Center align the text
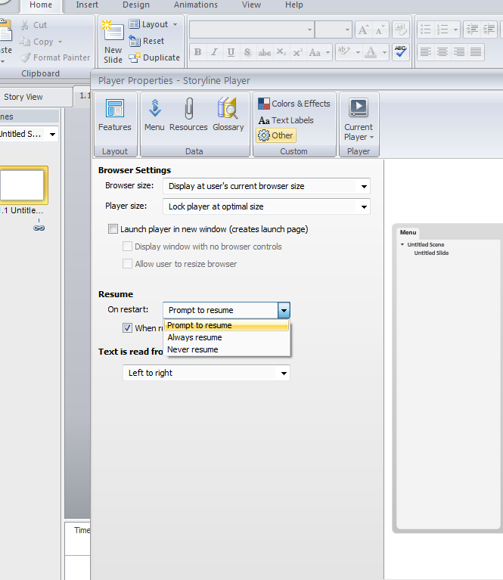The height and width of the screenshot is (580, 503). click(x=442, y=52)
